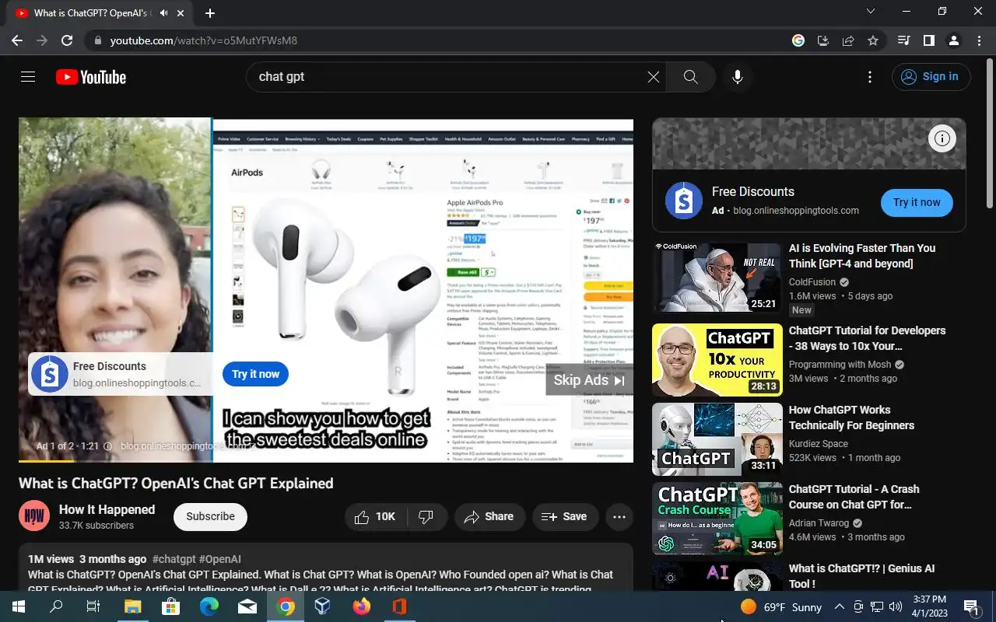The image size is (996, 622).
Task: Open ad info icon in sidebar banner
Action: (942, 138)
